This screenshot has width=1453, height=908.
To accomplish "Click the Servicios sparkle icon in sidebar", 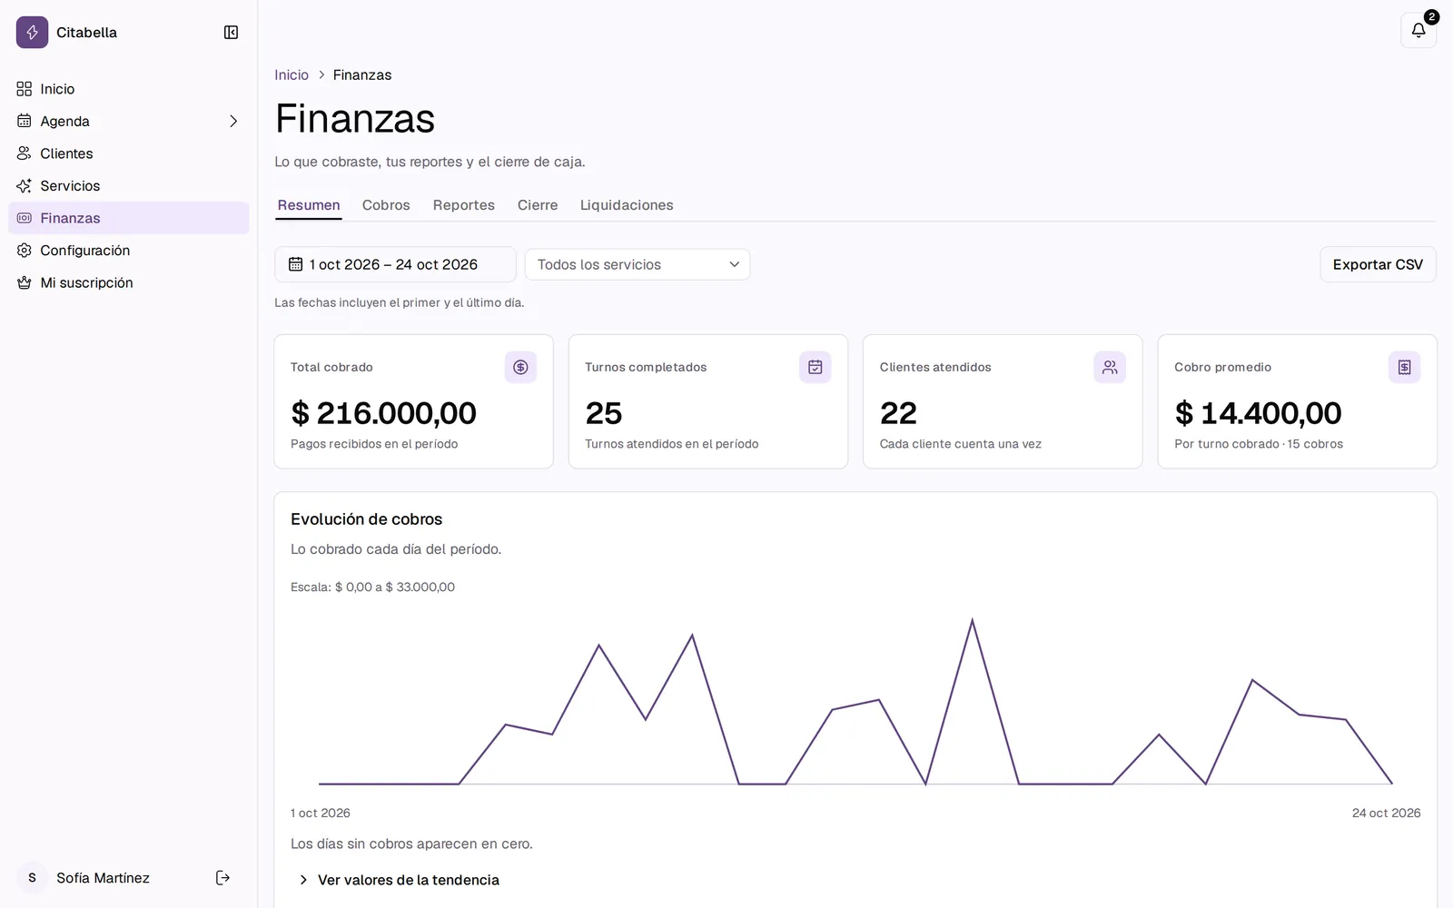I will tap(25, 185).
